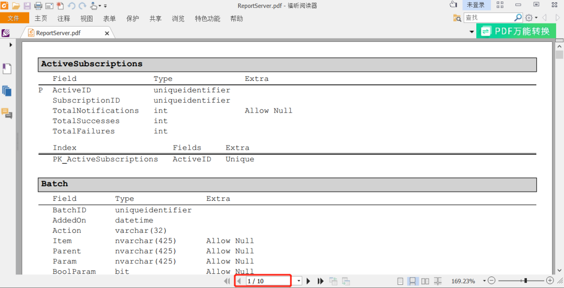Image resolution: width=564 pixels, height=288 pixels.
Task: Open the 帮助 menu
Action: click(237, 19)
